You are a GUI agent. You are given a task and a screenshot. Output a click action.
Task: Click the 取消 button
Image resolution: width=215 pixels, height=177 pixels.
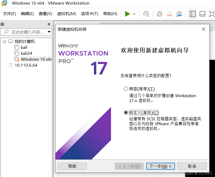(192, 166)
